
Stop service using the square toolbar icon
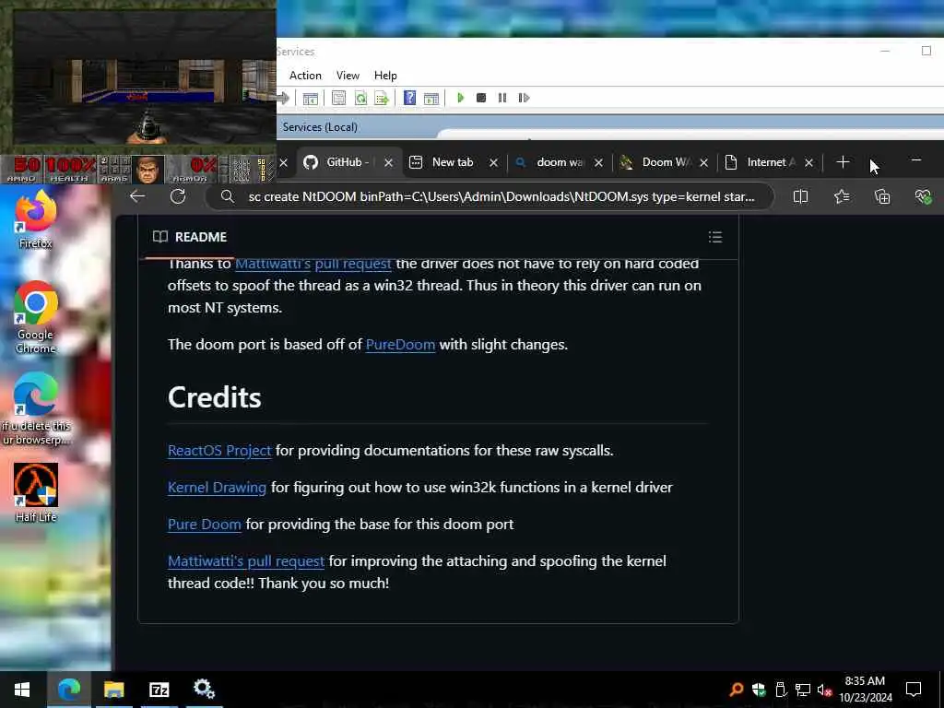pos(481,98)
